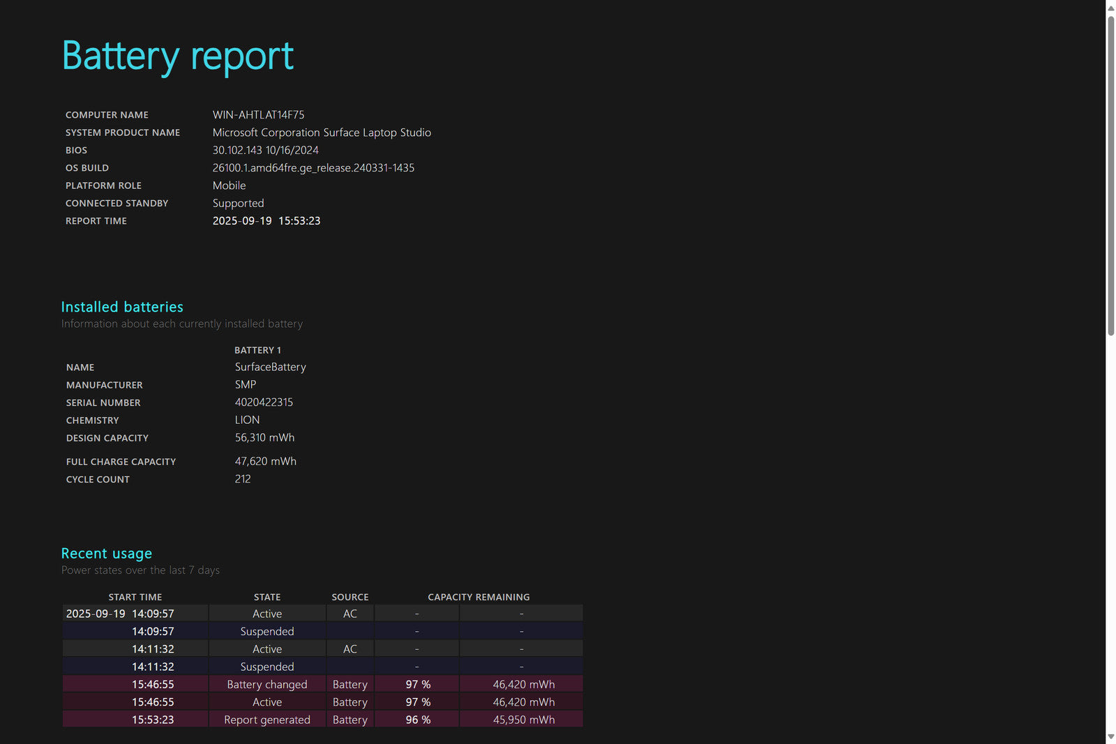
Task: Click the full charge capacity 47,620 mWh
Action: coord(265,462)
